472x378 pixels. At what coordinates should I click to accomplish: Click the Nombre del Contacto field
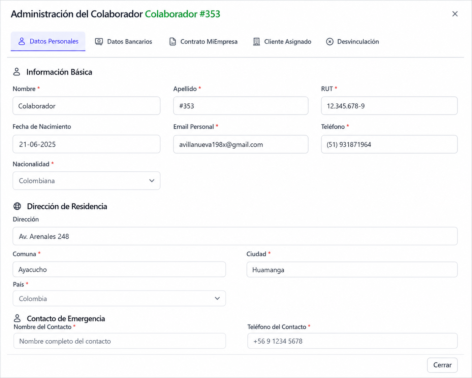pyautogui.click(x=120, y=341)
